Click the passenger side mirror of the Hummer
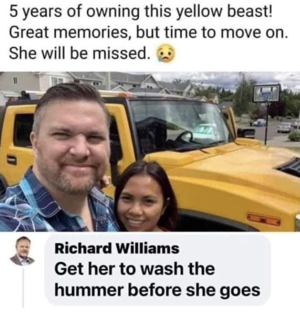This screenshot has width=300, height=312. (x=246, y=132)
